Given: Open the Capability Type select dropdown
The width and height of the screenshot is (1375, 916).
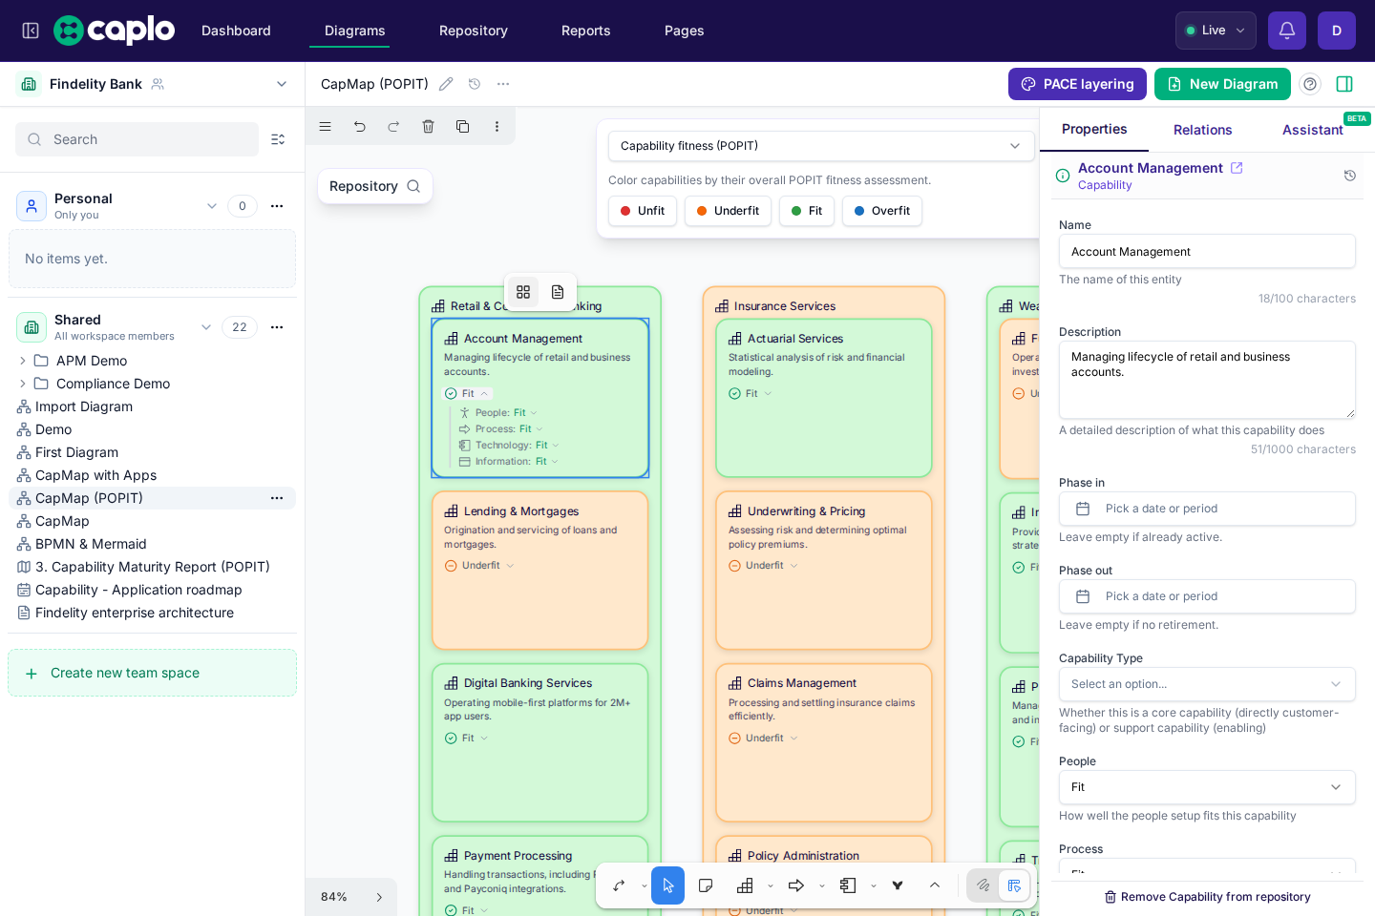Looking at the screenshot, I should pos(1207,684).
